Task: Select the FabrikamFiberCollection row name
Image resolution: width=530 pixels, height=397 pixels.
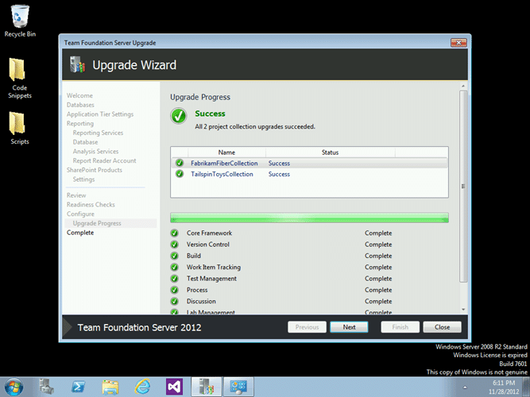Action: click(224, 164)
